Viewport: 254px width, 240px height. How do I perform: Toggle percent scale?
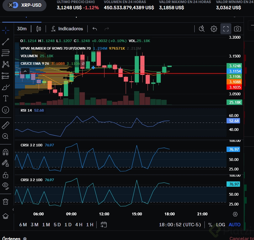(210, 225)
